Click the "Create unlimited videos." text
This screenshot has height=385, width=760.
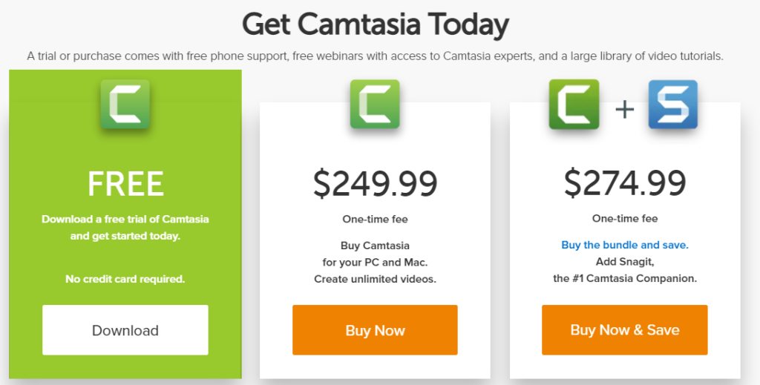(x=375, y=279)
